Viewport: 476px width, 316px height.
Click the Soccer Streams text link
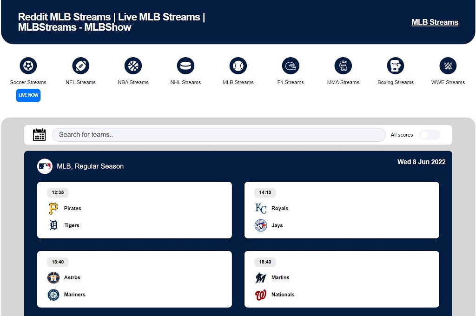coord(28,82)
